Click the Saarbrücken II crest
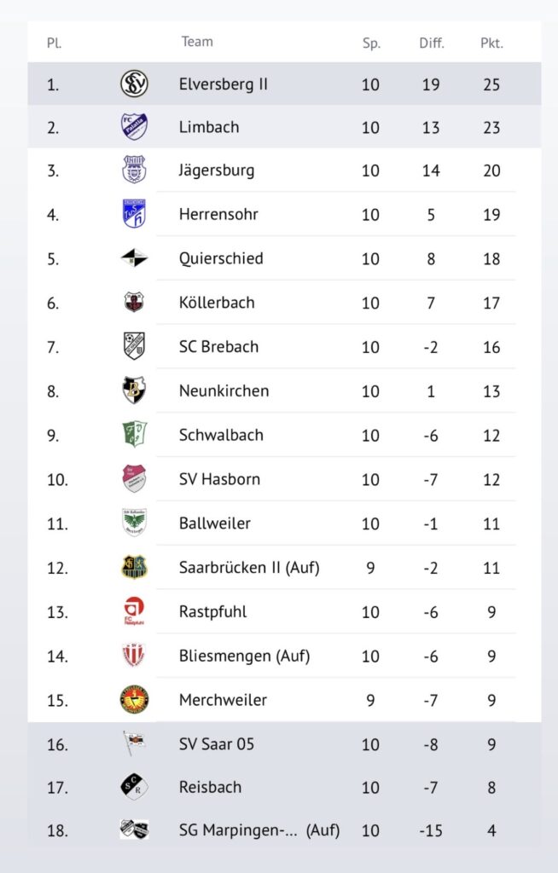558x873 pixels. 134,567
